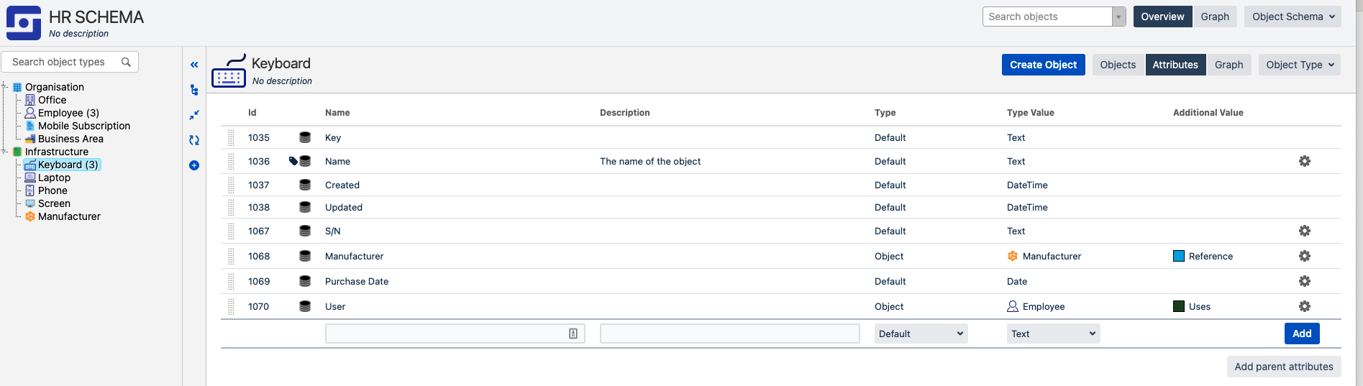Image resolution: width=1363 pixels, height=386 pixels.
Task: Click the label tag icon on Name row
Action: pos(293,161)
